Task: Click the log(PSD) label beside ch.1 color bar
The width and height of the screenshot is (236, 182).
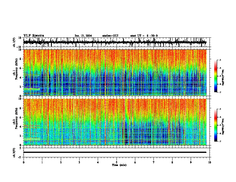Action: tap(223, 78)
